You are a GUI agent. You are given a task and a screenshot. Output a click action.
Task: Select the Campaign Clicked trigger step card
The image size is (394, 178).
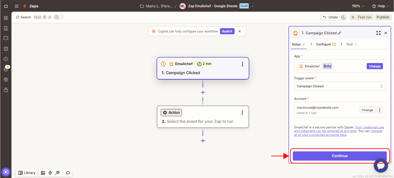click(x=203, y=73)
